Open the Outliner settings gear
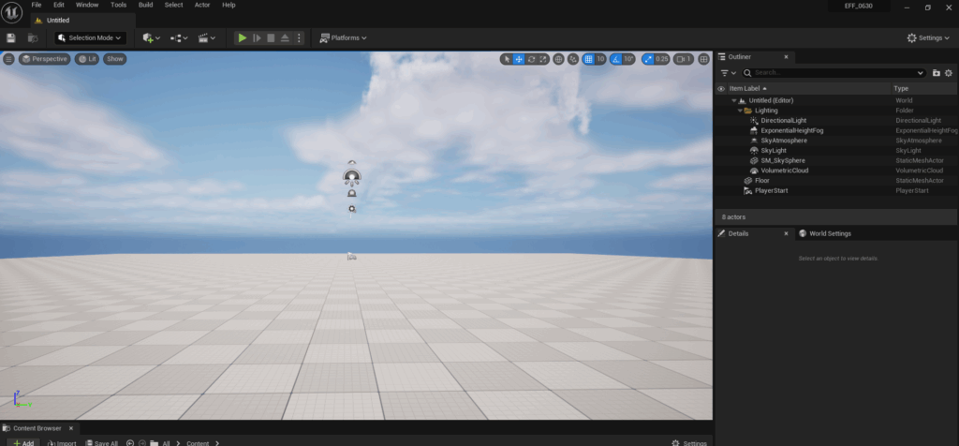The width and height of the screenshot is (959, 446). pos(949,73)
